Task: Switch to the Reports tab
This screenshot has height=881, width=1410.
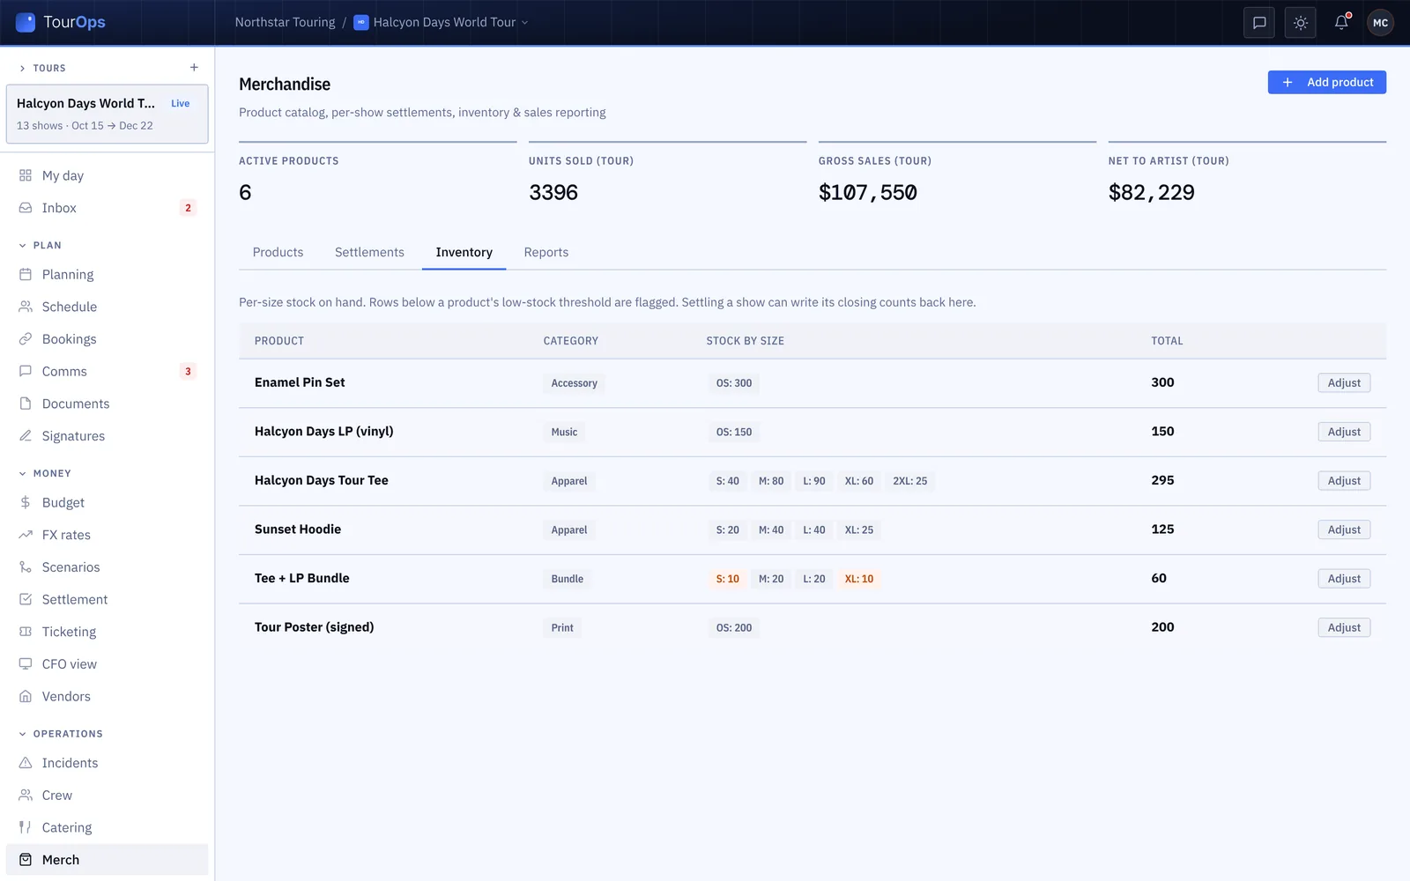Action: click(546, 252)
